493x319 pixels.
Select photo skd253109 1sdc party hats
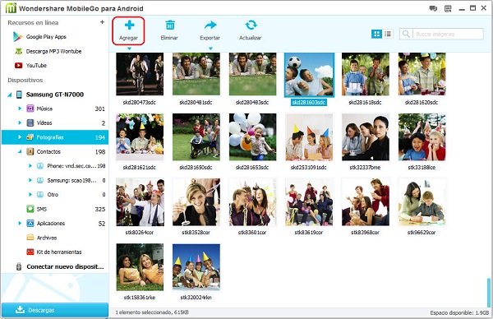(309, 137)
